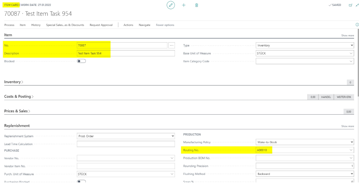Click the ellipsis button beside No. field

coord(172,46)
